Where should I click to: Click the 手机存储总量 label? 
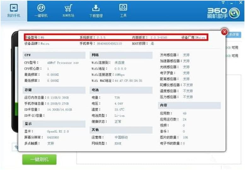[35, 104]
